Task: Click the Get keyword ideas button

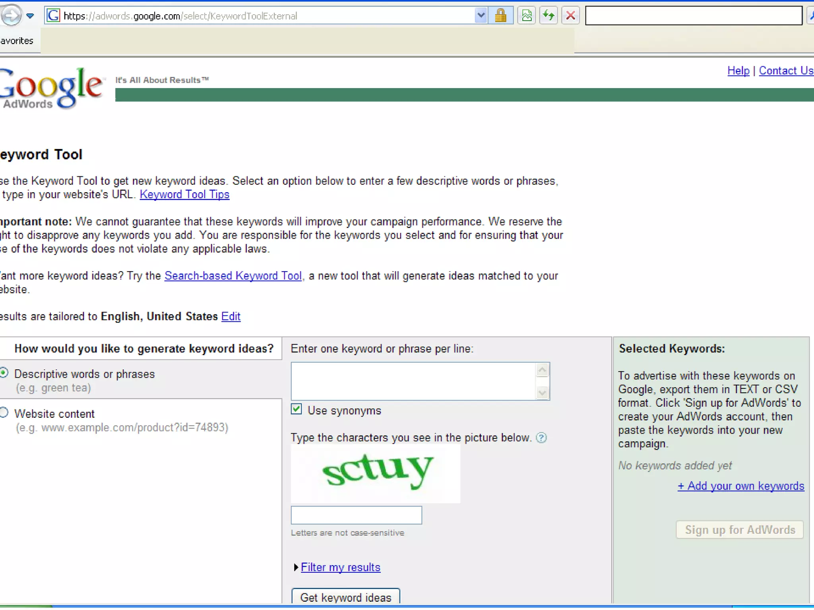Action: 345,597
